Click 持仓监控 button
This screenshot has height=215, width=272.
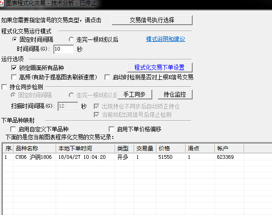[175, 95]
